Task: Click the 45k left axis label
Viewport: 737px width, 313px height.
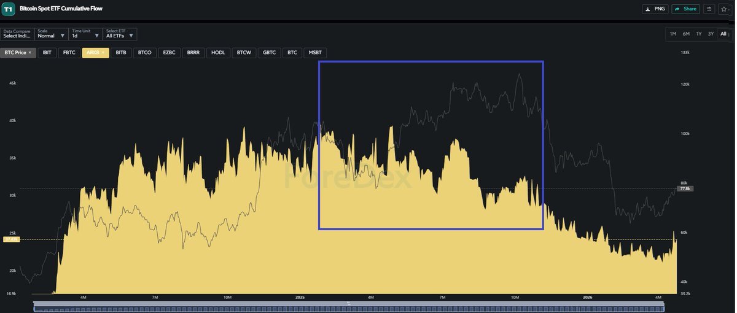Action: click(12, 83)
